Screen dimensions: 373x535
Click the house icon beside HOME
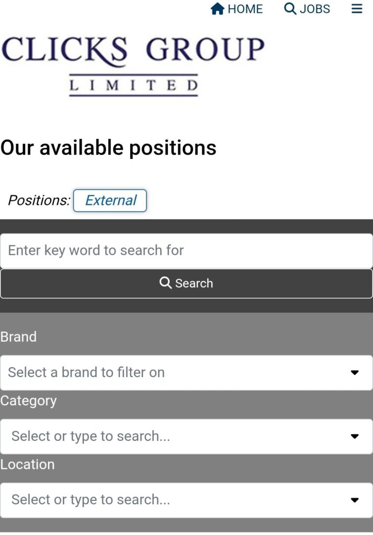(x=217, y=9)
